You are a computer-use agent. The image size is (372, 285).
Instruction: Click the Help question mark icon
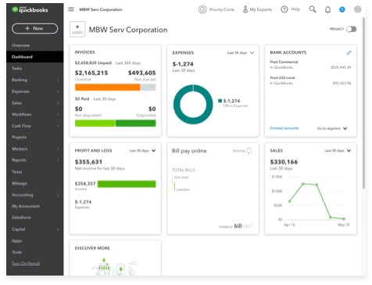click(284, 9)
